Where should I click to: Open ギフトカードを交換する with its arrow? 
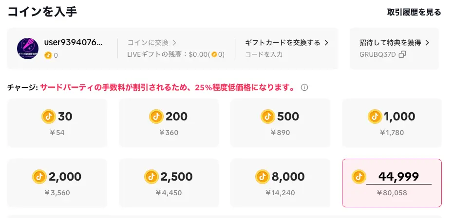pos(286,43)
